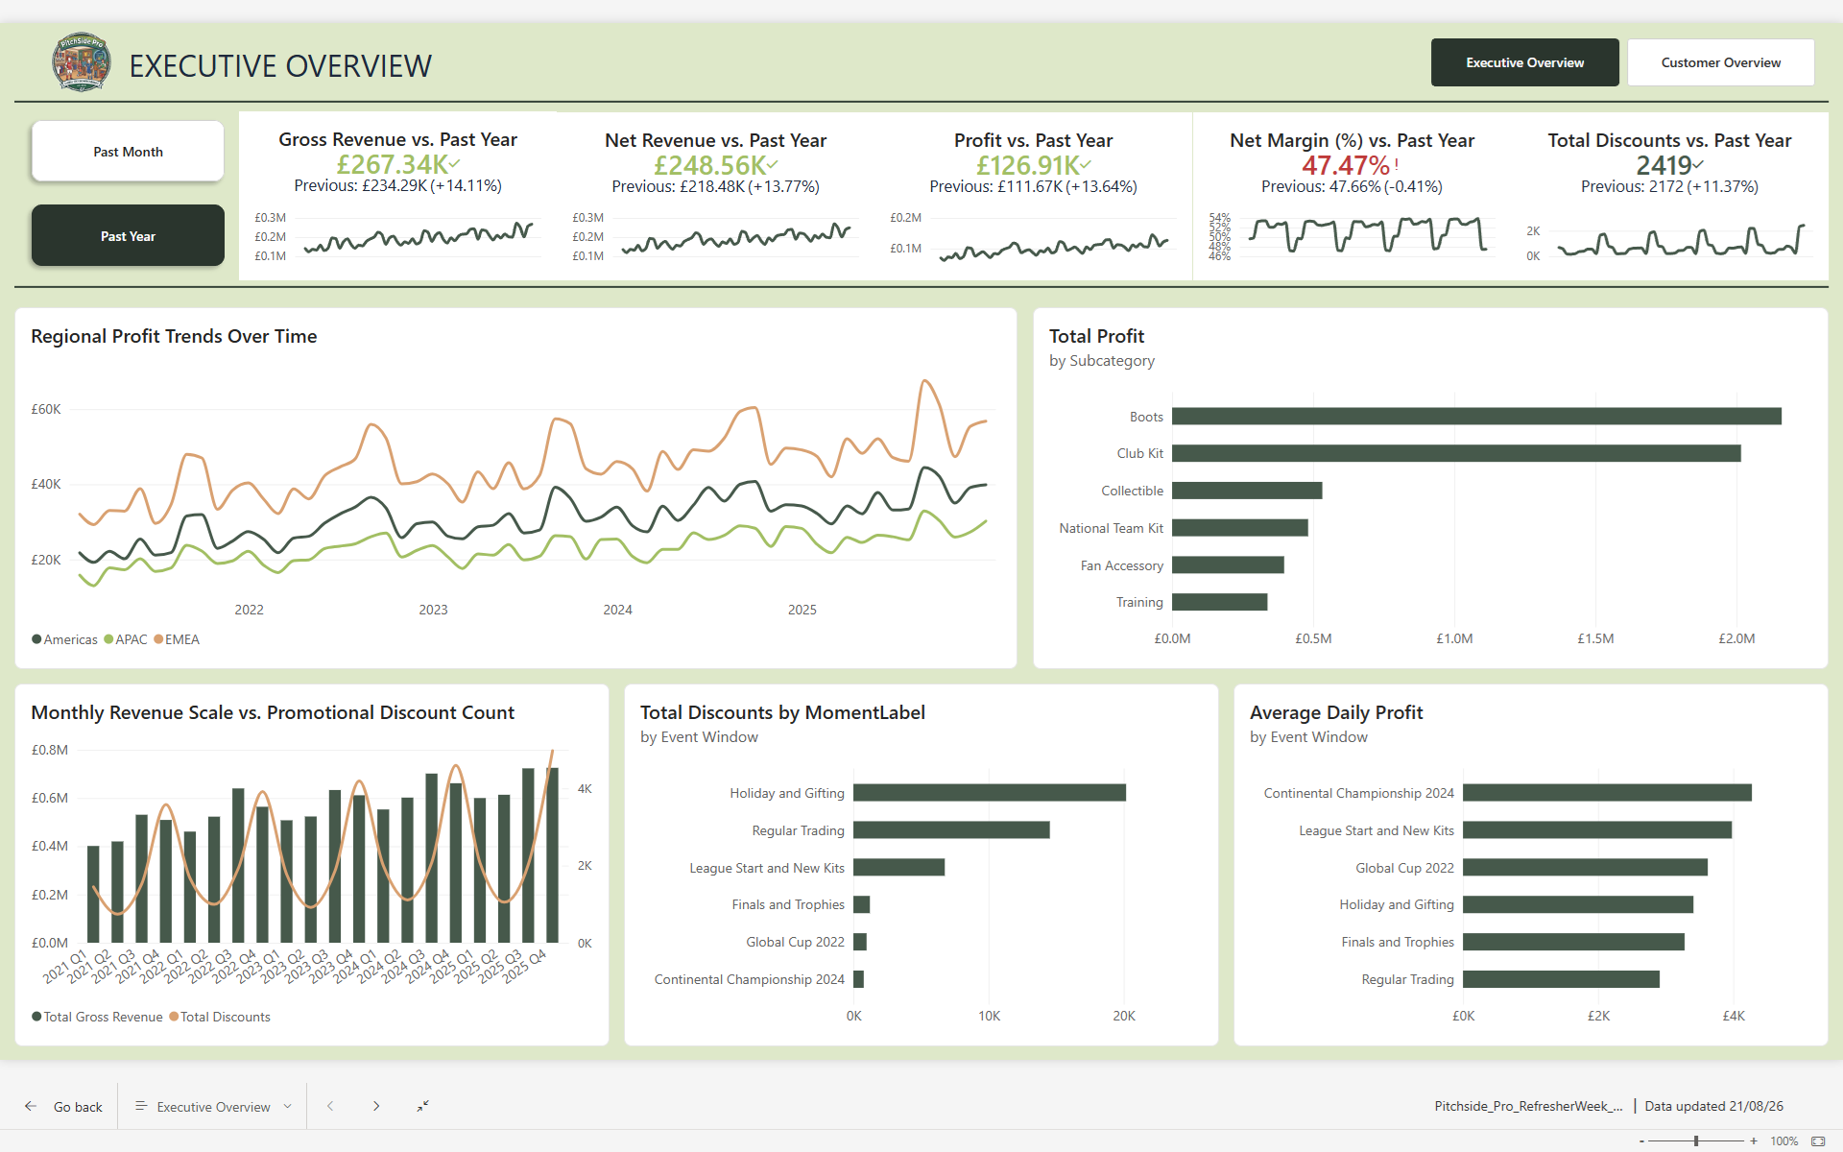Click the zoom in plus icon
This screenshot has width=1843, height=1152.
point(1754,1140)
